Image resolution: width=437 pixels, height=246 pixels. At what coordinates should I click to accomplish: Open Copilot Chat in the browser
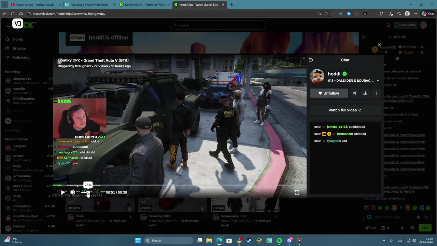point(427,14)
